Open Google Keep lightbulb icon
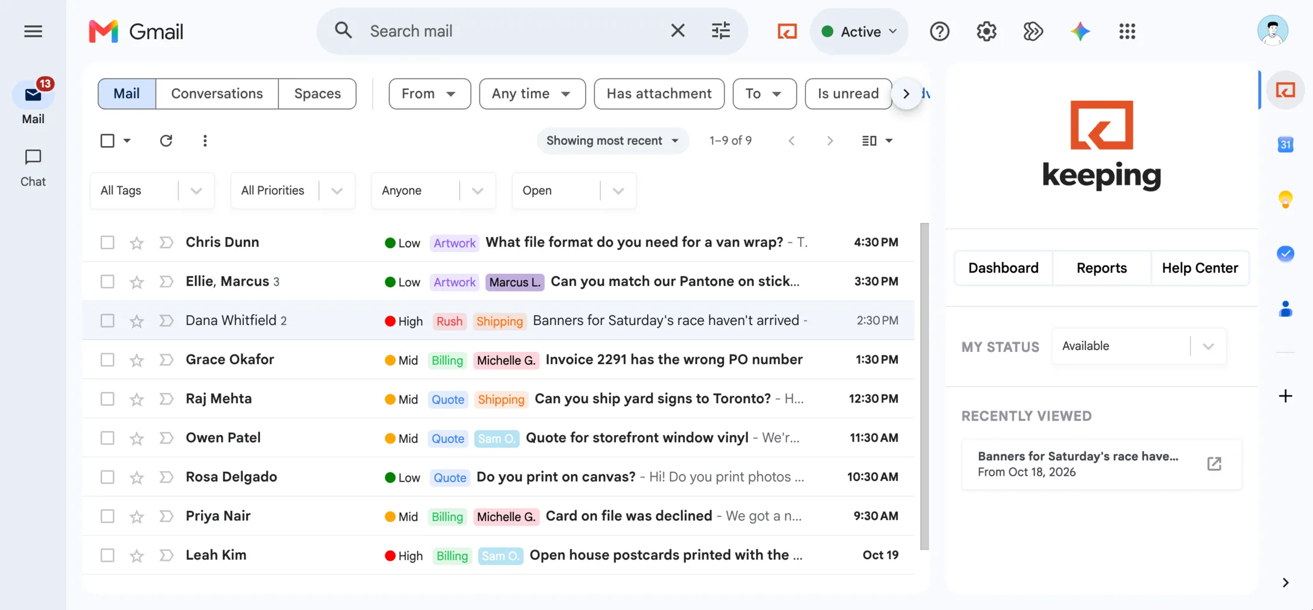 pyautogui.click(x=1285, y=199)
